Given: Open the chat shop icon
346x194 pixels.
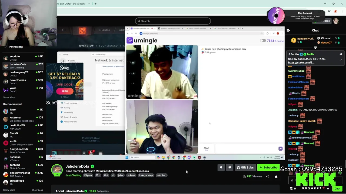Looking at the screenshot, I should [x=291, y=189].
